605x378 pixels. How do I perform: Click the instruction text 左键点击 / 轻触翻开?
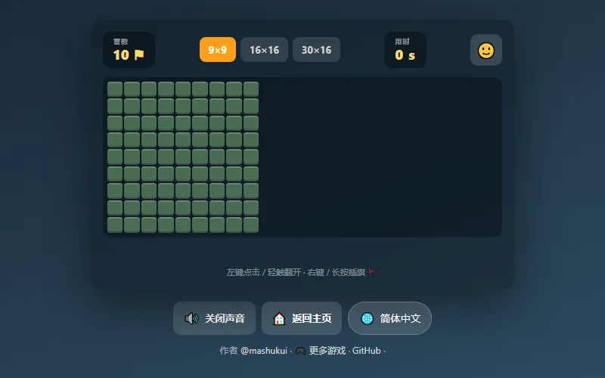(x=263, y=272)
